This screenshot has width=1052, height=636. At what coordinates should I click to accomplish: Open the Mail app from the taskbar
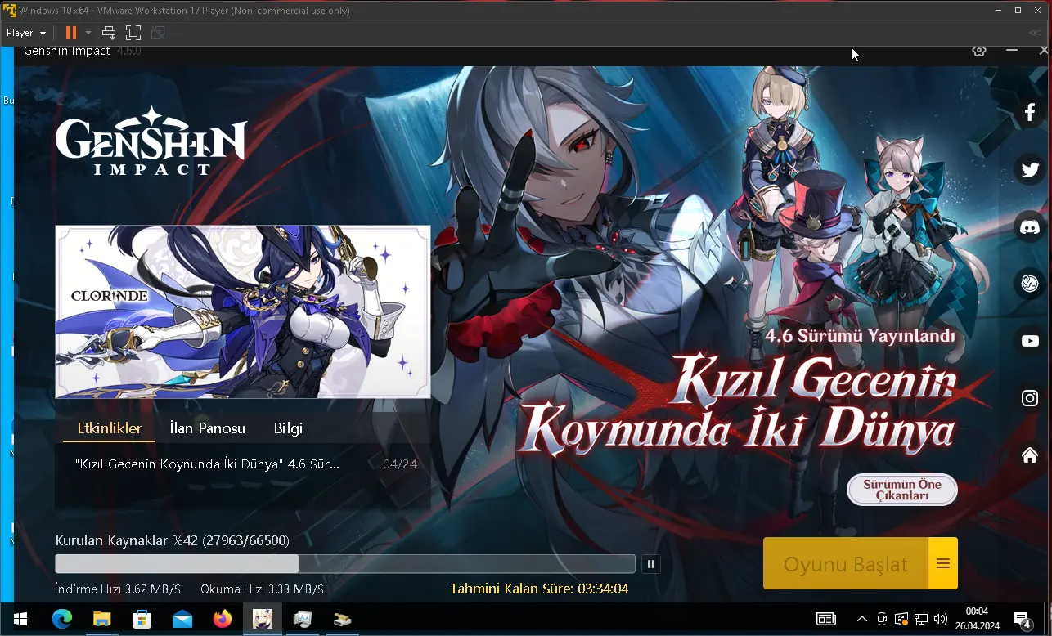pos(182,619)
